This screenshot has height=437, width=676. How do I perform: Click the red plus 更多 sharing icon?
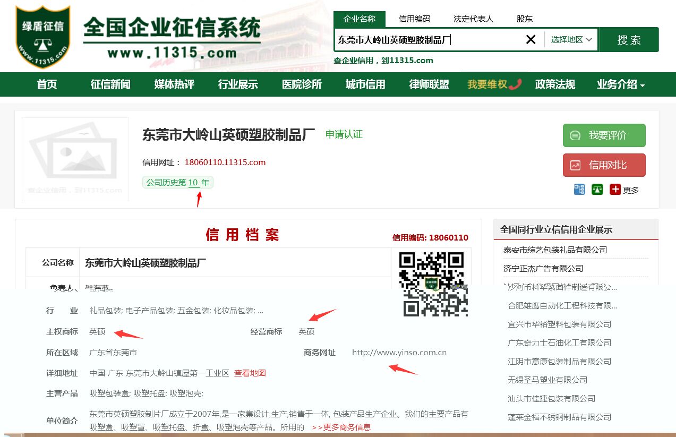[614, 190]
